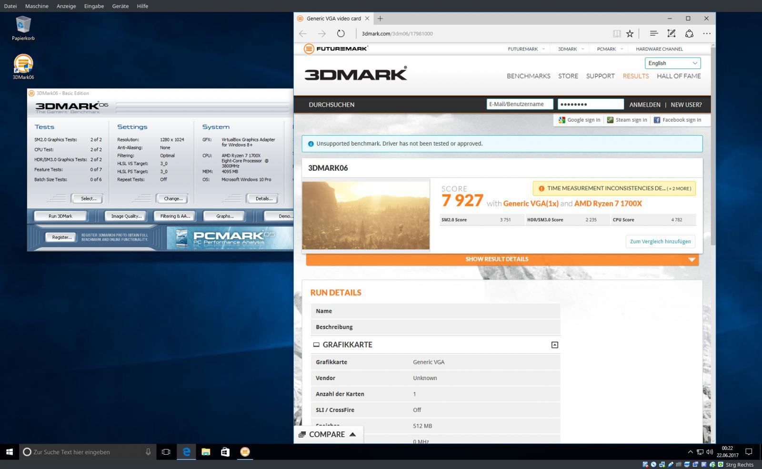Open the Action Center notifications icon

coord(749,452)
